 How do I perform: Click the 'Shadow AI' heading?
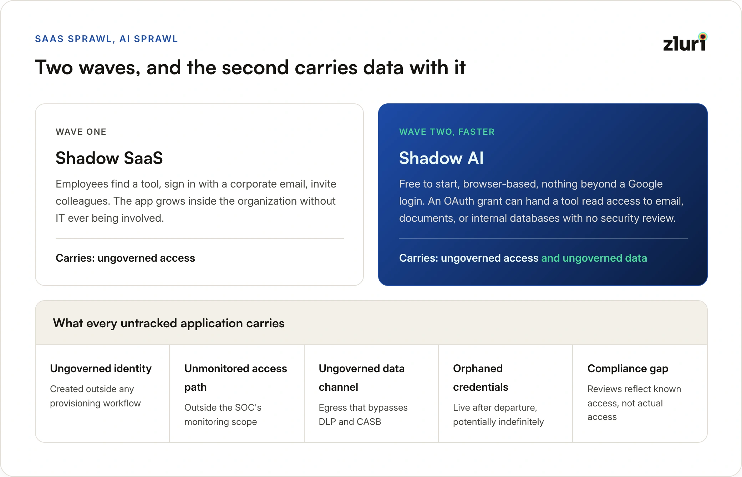[441, 158]
